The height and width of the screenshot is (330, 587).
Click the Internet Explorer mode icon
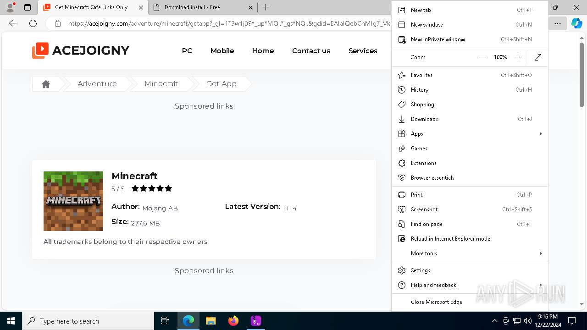click(x=402, y=239)
